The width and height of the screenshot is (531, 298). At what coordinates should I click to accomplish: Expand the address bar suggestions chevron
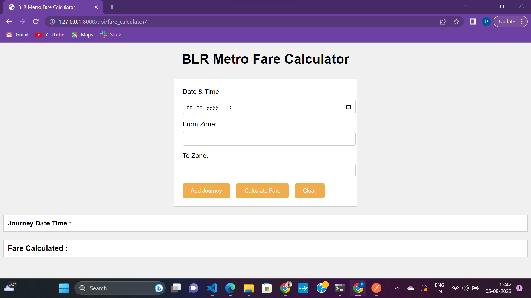[464, 6]
